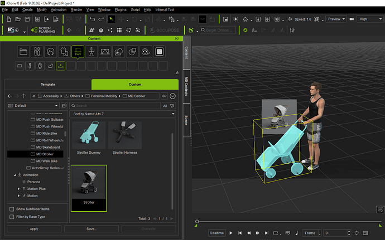The width and height of the screenshot is (385, 240).
Task: Click the folder tree scrollbar
Action: coord(65,134)
